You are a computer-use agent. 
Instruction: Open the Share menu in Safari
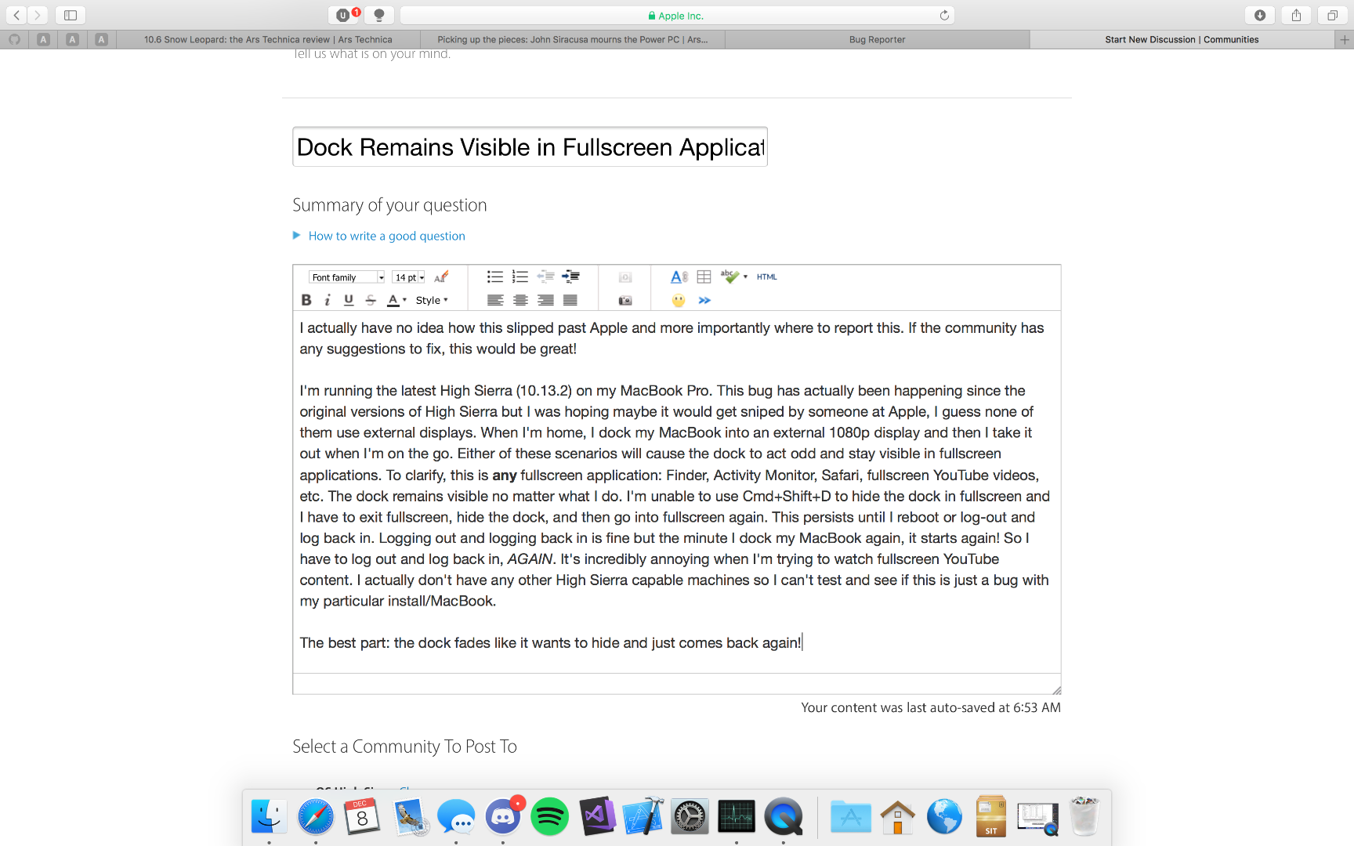coord(1296,15)
